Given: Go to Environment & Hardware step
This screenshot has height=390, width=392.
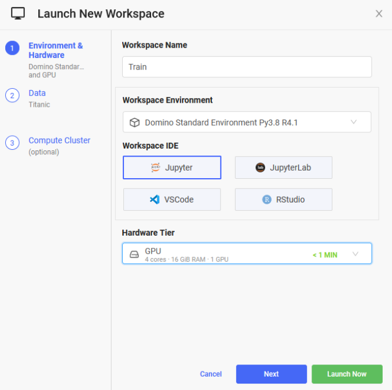Looking at the screenshot, I should tap(56, 50).
